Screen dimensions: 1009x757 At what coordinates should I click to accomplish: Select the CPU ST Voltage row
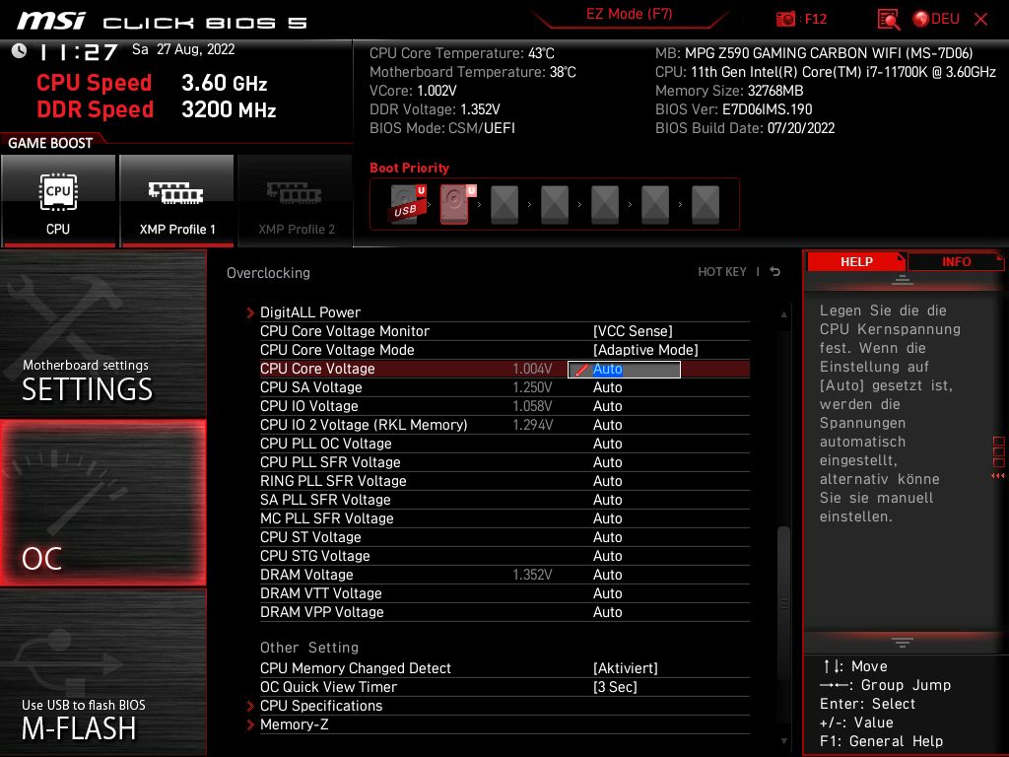504,537
